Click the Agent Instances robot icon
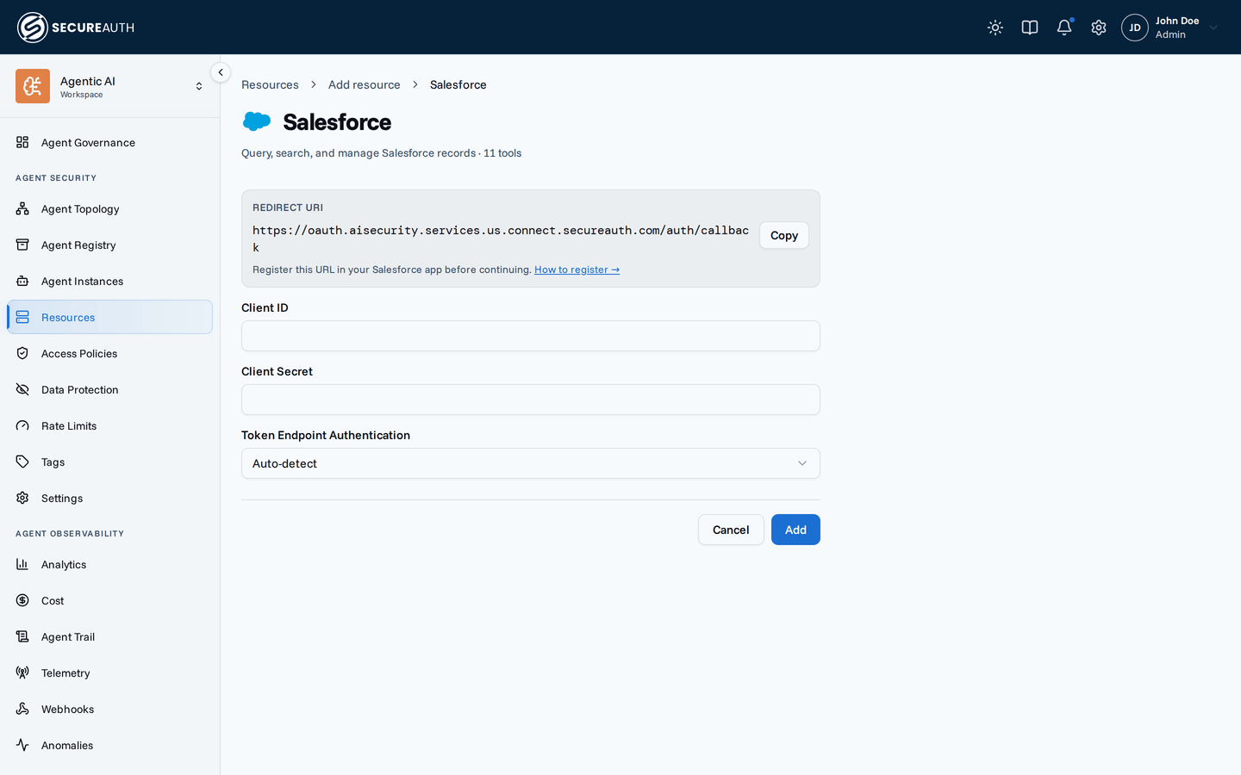 pyautogui.click(x=22, y=281)
